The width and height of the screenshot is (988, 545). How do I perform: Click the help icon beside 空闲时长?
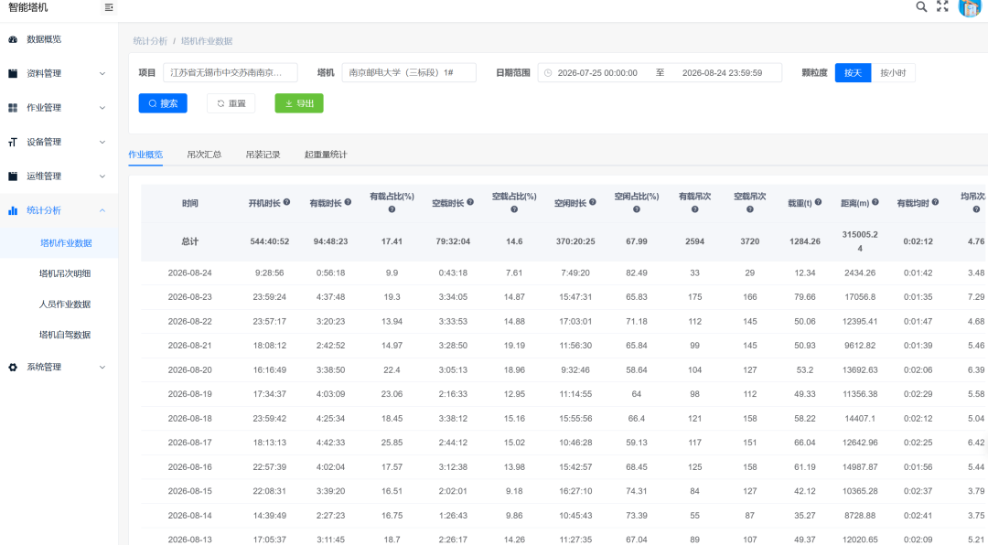pyautogui.click(x=592, y=202)
